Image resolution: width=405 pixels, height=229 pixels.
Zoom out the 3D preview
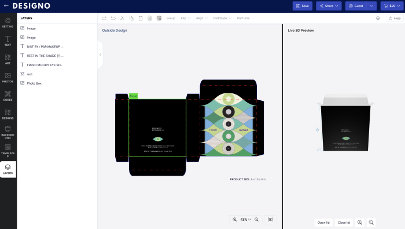coord(371,222)
